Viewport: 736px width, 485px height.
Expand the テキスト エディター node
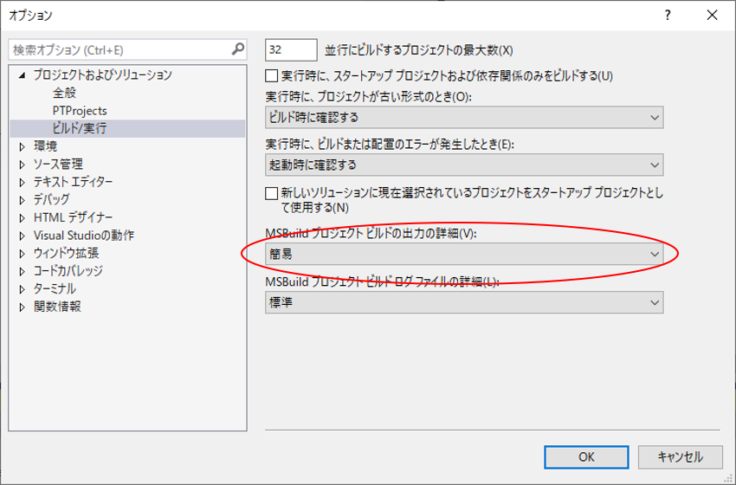point(23,182)
